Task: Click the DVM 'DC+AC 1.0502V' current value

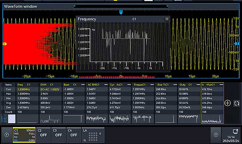Action: (x=50, y=89)
